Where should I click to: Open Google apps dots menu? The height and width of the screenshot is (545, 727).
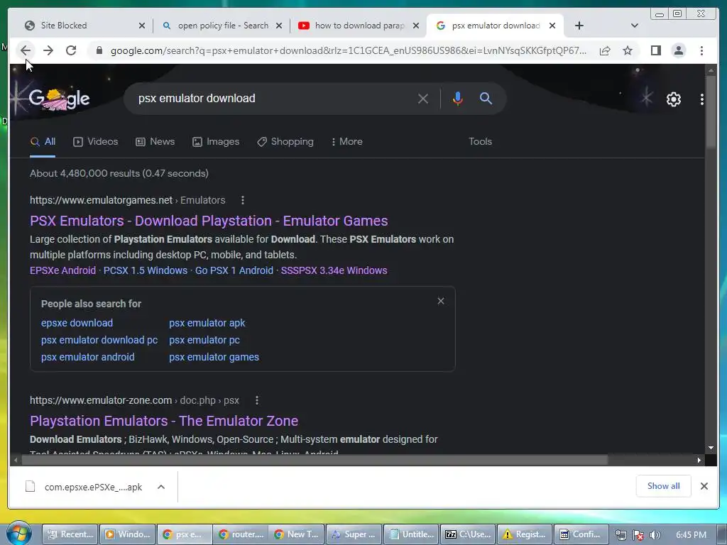click(x=701, y=99)
